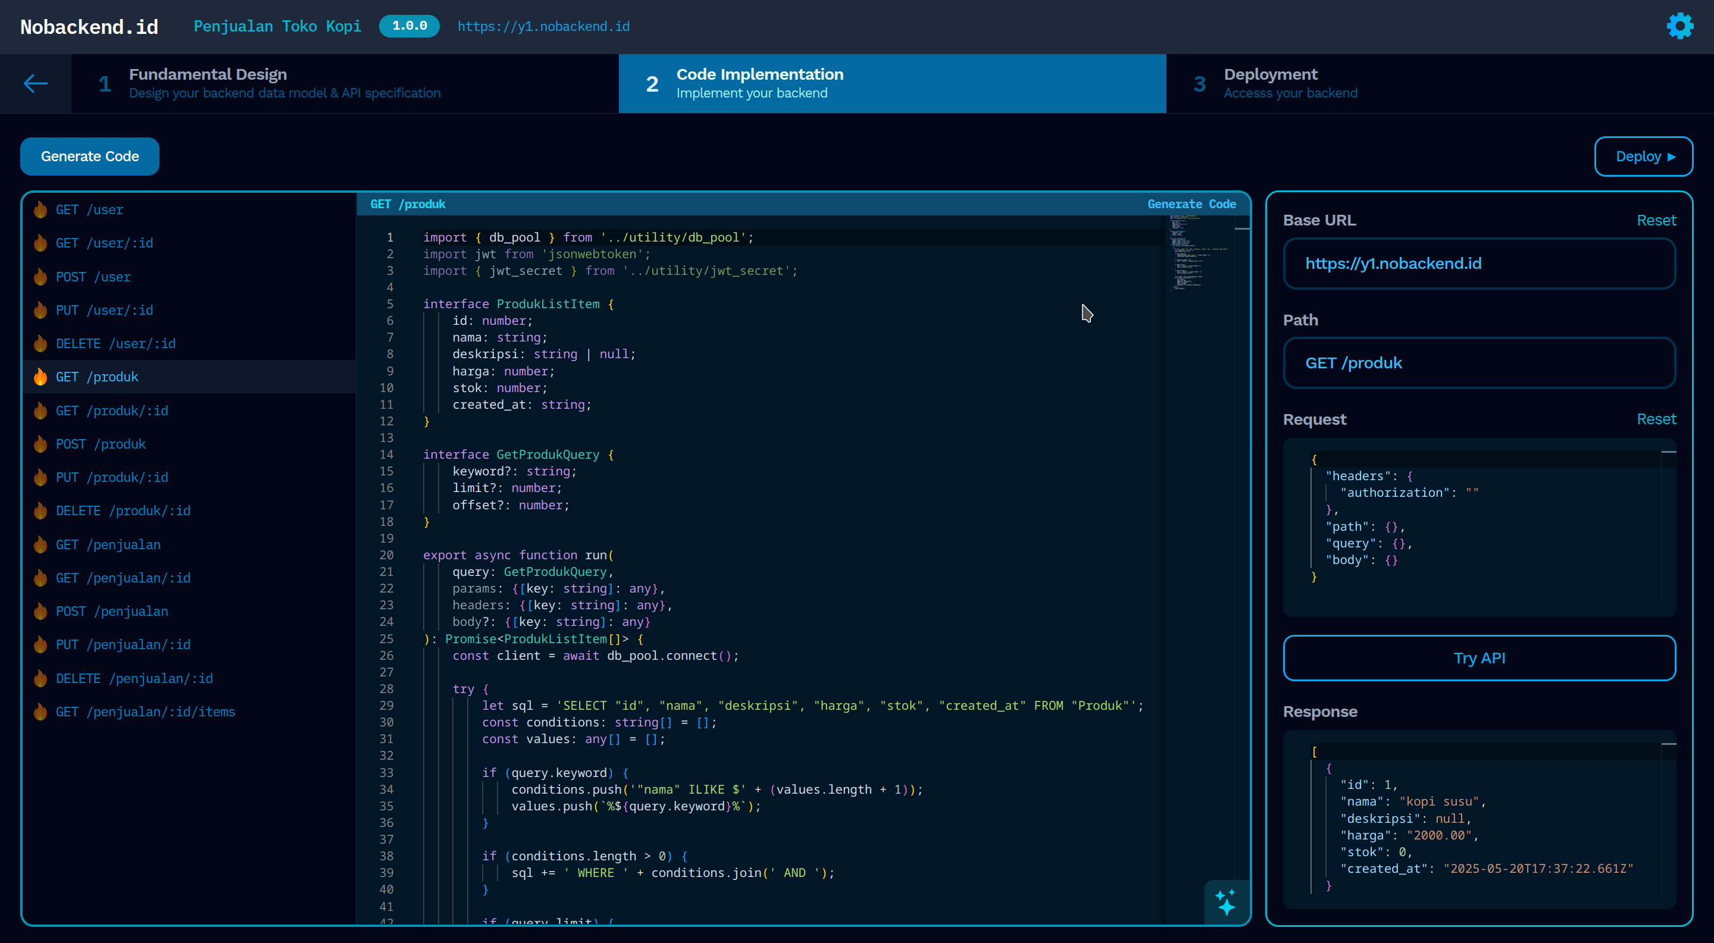This screenshot has width=1714, height=943.
Task: Select the POST /penjualan endpoint
Action: pos(112,611)
